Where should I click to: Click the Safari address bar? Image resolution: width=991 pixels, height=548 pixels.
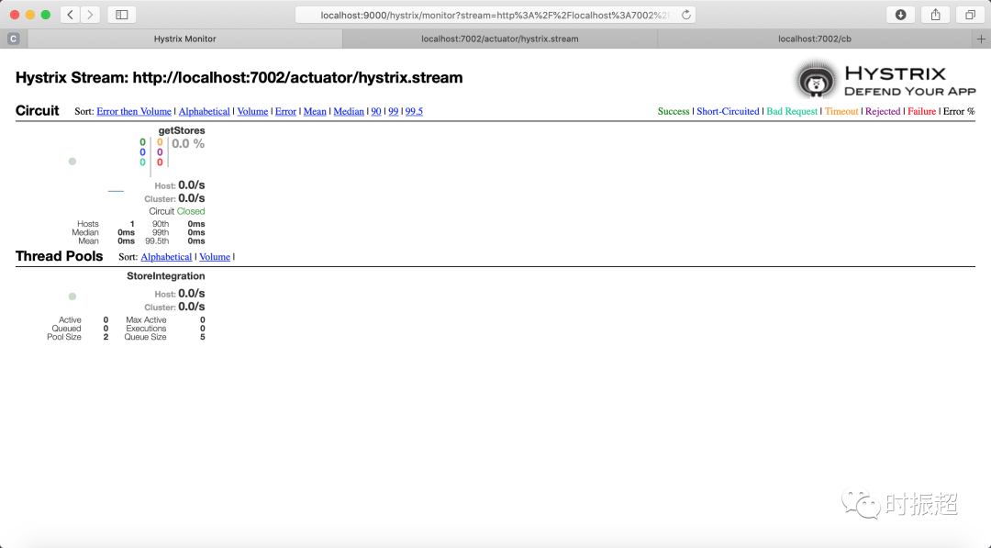pos(495,15)
